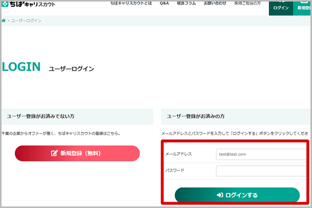The height and width of the screenshot is (208, 312).
Task: Click the 新規登録（無料）red button
Action: (77, 153)
